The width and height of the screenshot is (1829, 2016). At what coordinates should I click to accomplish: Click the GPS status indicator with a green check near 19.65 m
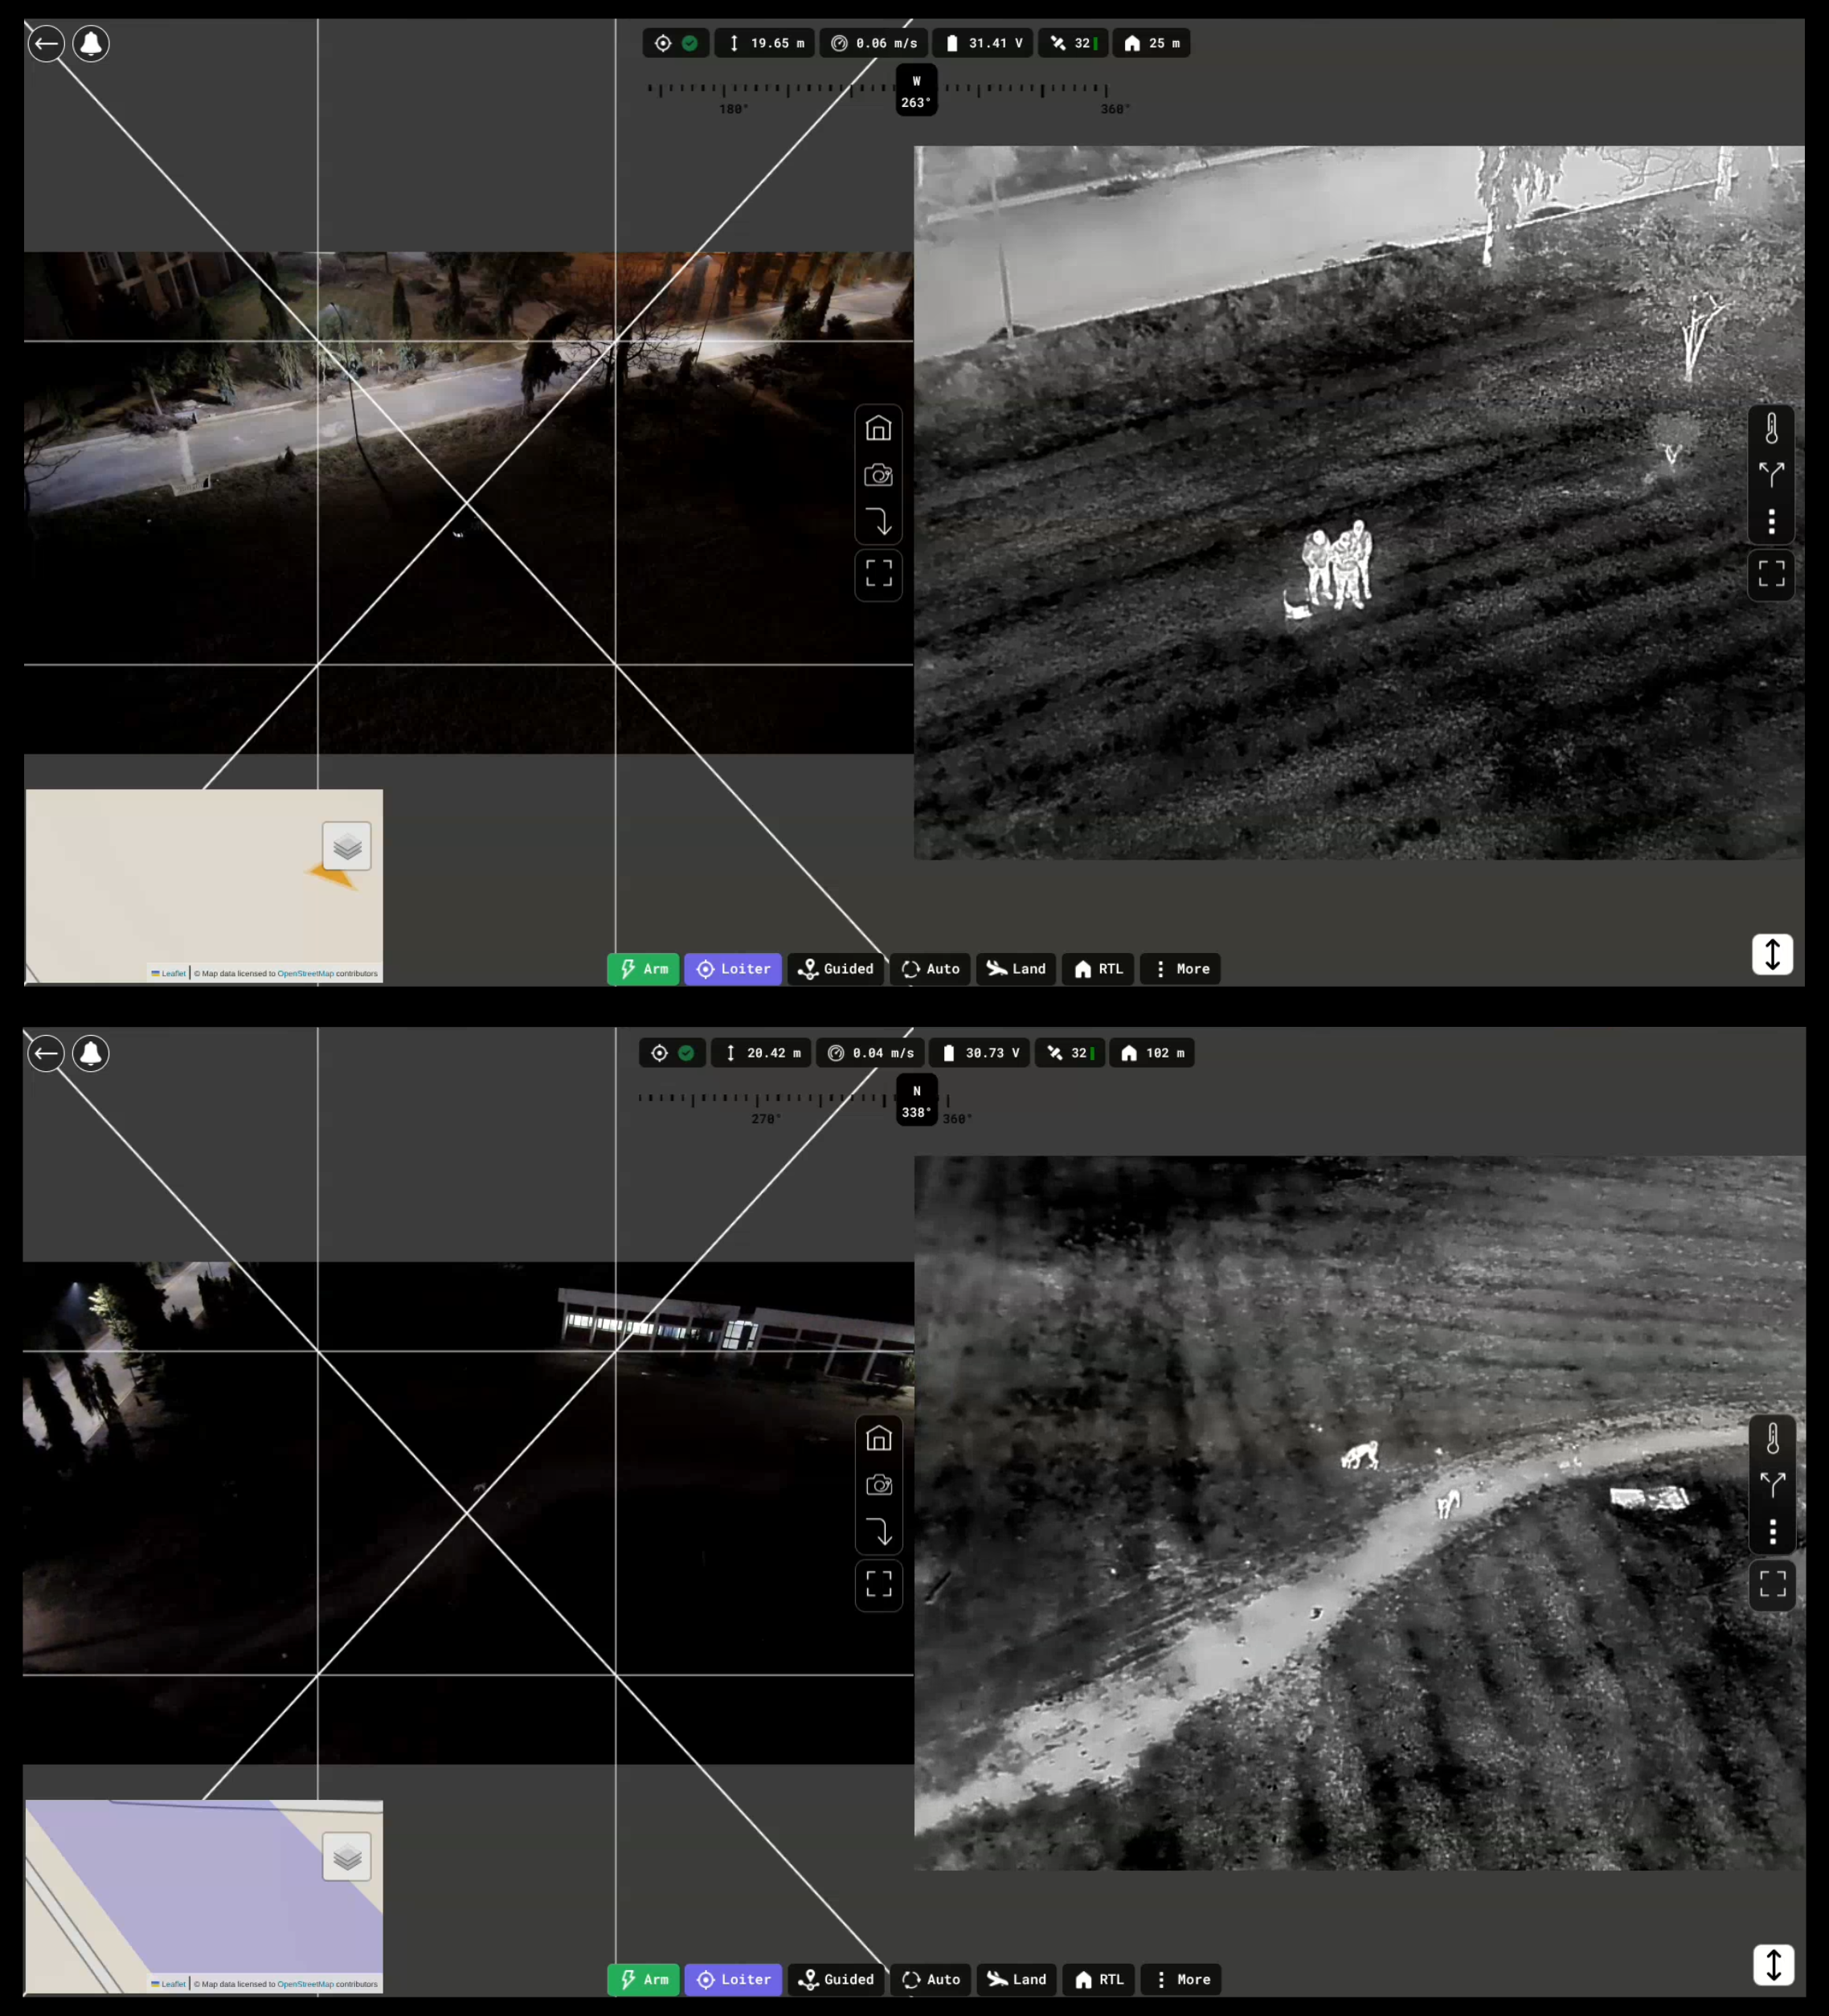[x=675, y=43]
